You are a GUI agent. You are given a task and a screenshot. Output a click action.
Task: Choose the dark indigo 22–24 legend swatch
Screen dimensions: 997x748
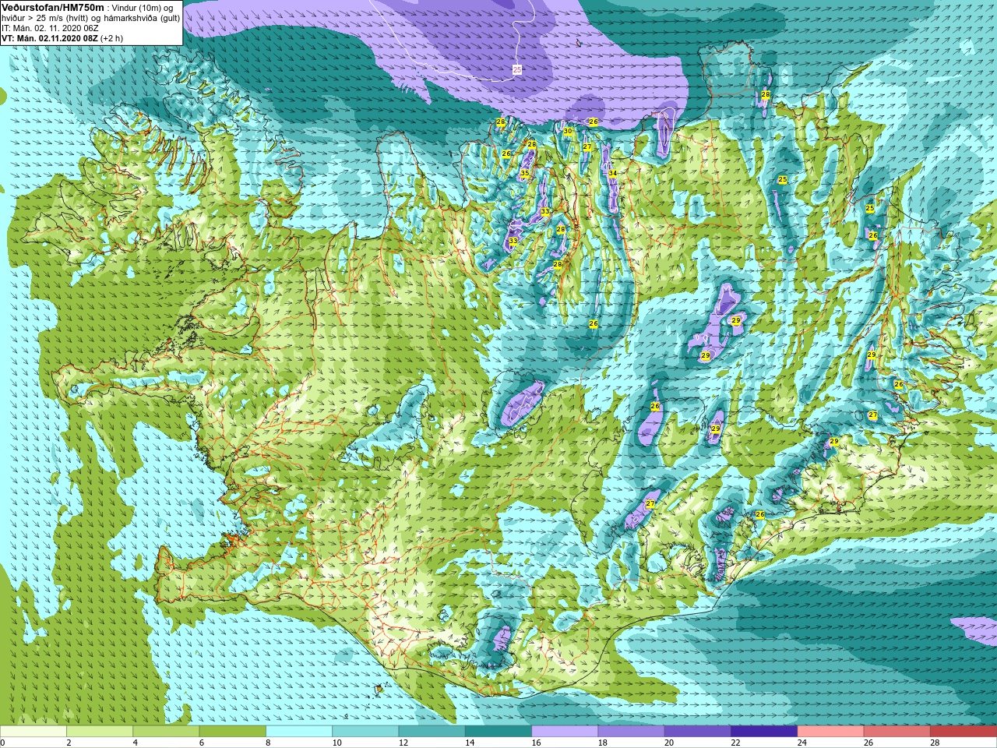[764, 731]
